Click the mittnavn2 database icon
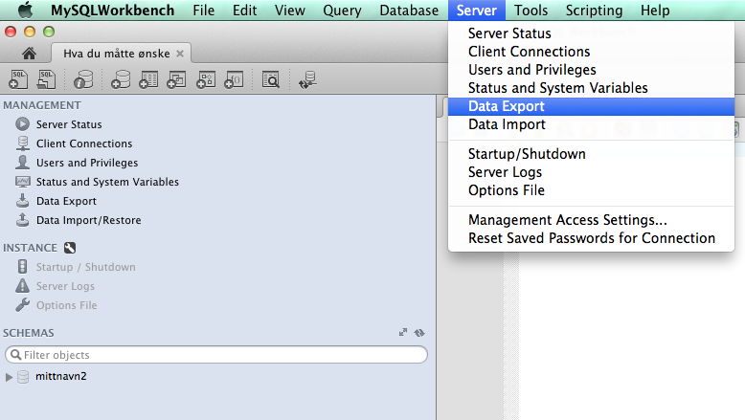This screenshot has height=420, width=745. point(23,377)
